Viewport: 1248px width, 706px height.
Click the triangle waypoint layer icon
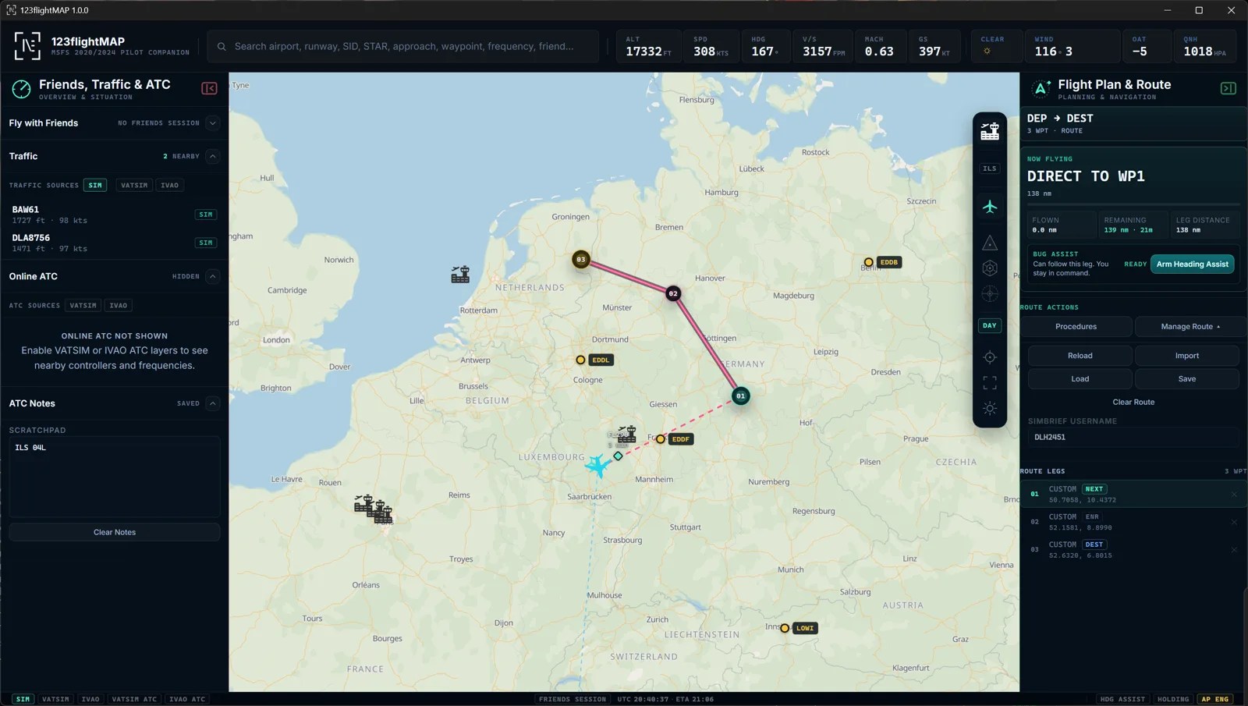click(x=990, y=243)
